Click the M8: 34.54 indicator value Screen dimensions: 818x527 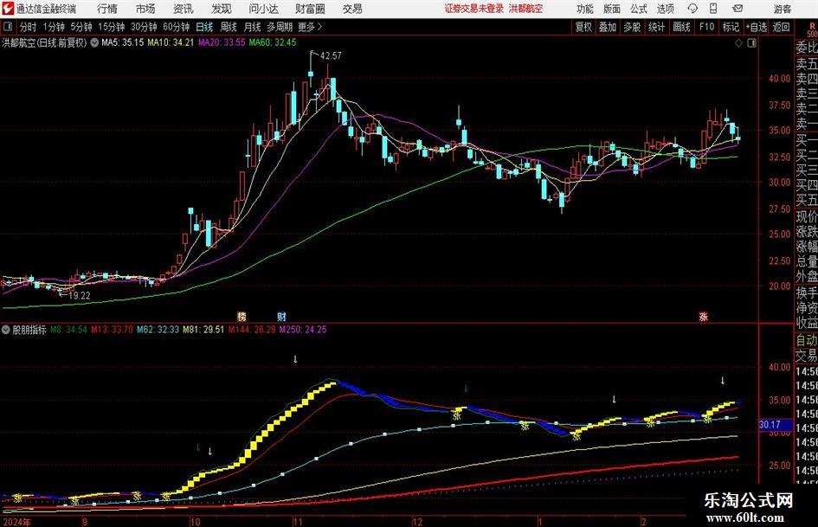[x=68, y=330]
